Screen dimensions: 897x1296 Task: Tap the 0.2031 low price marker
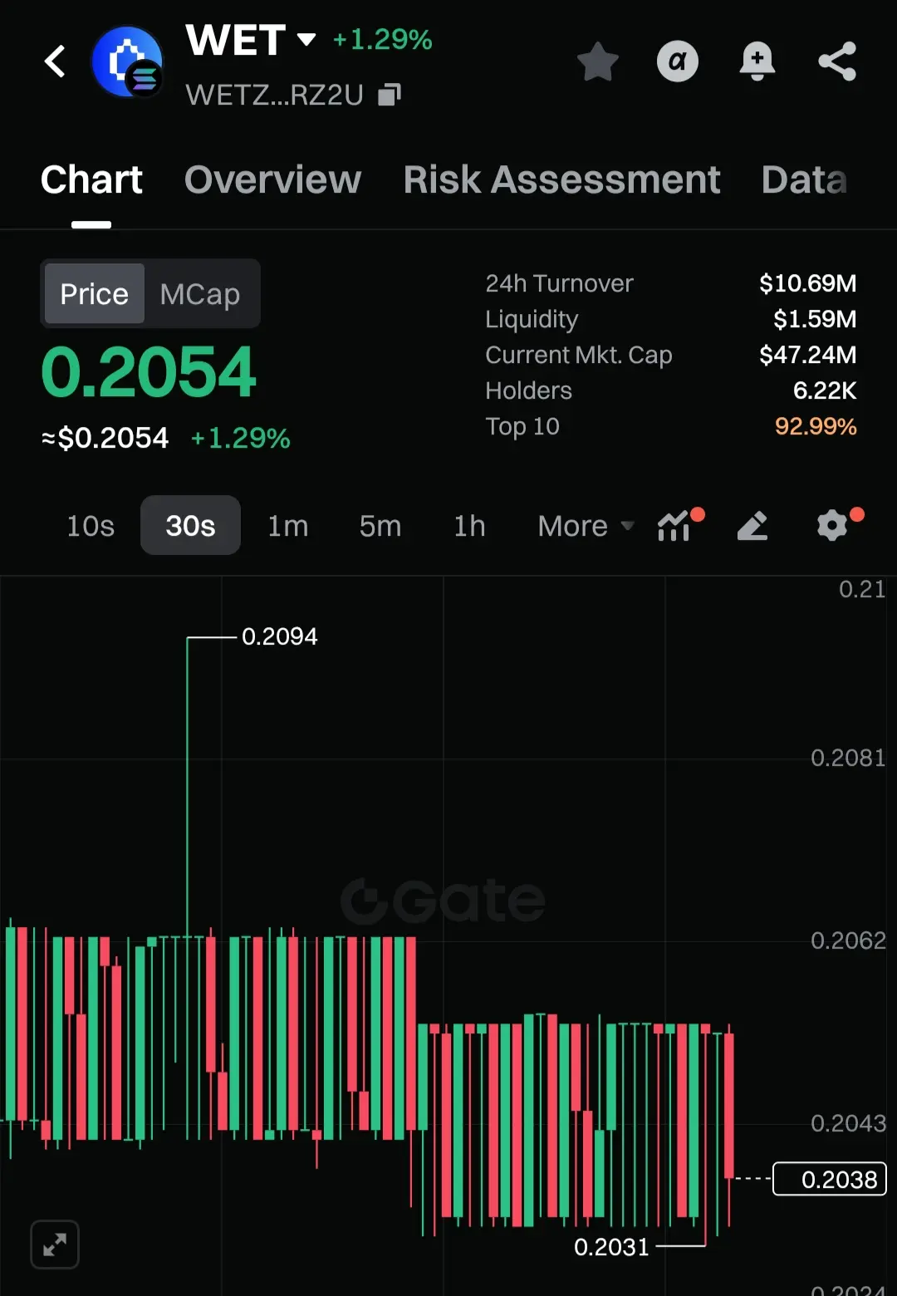point(611,1247)
